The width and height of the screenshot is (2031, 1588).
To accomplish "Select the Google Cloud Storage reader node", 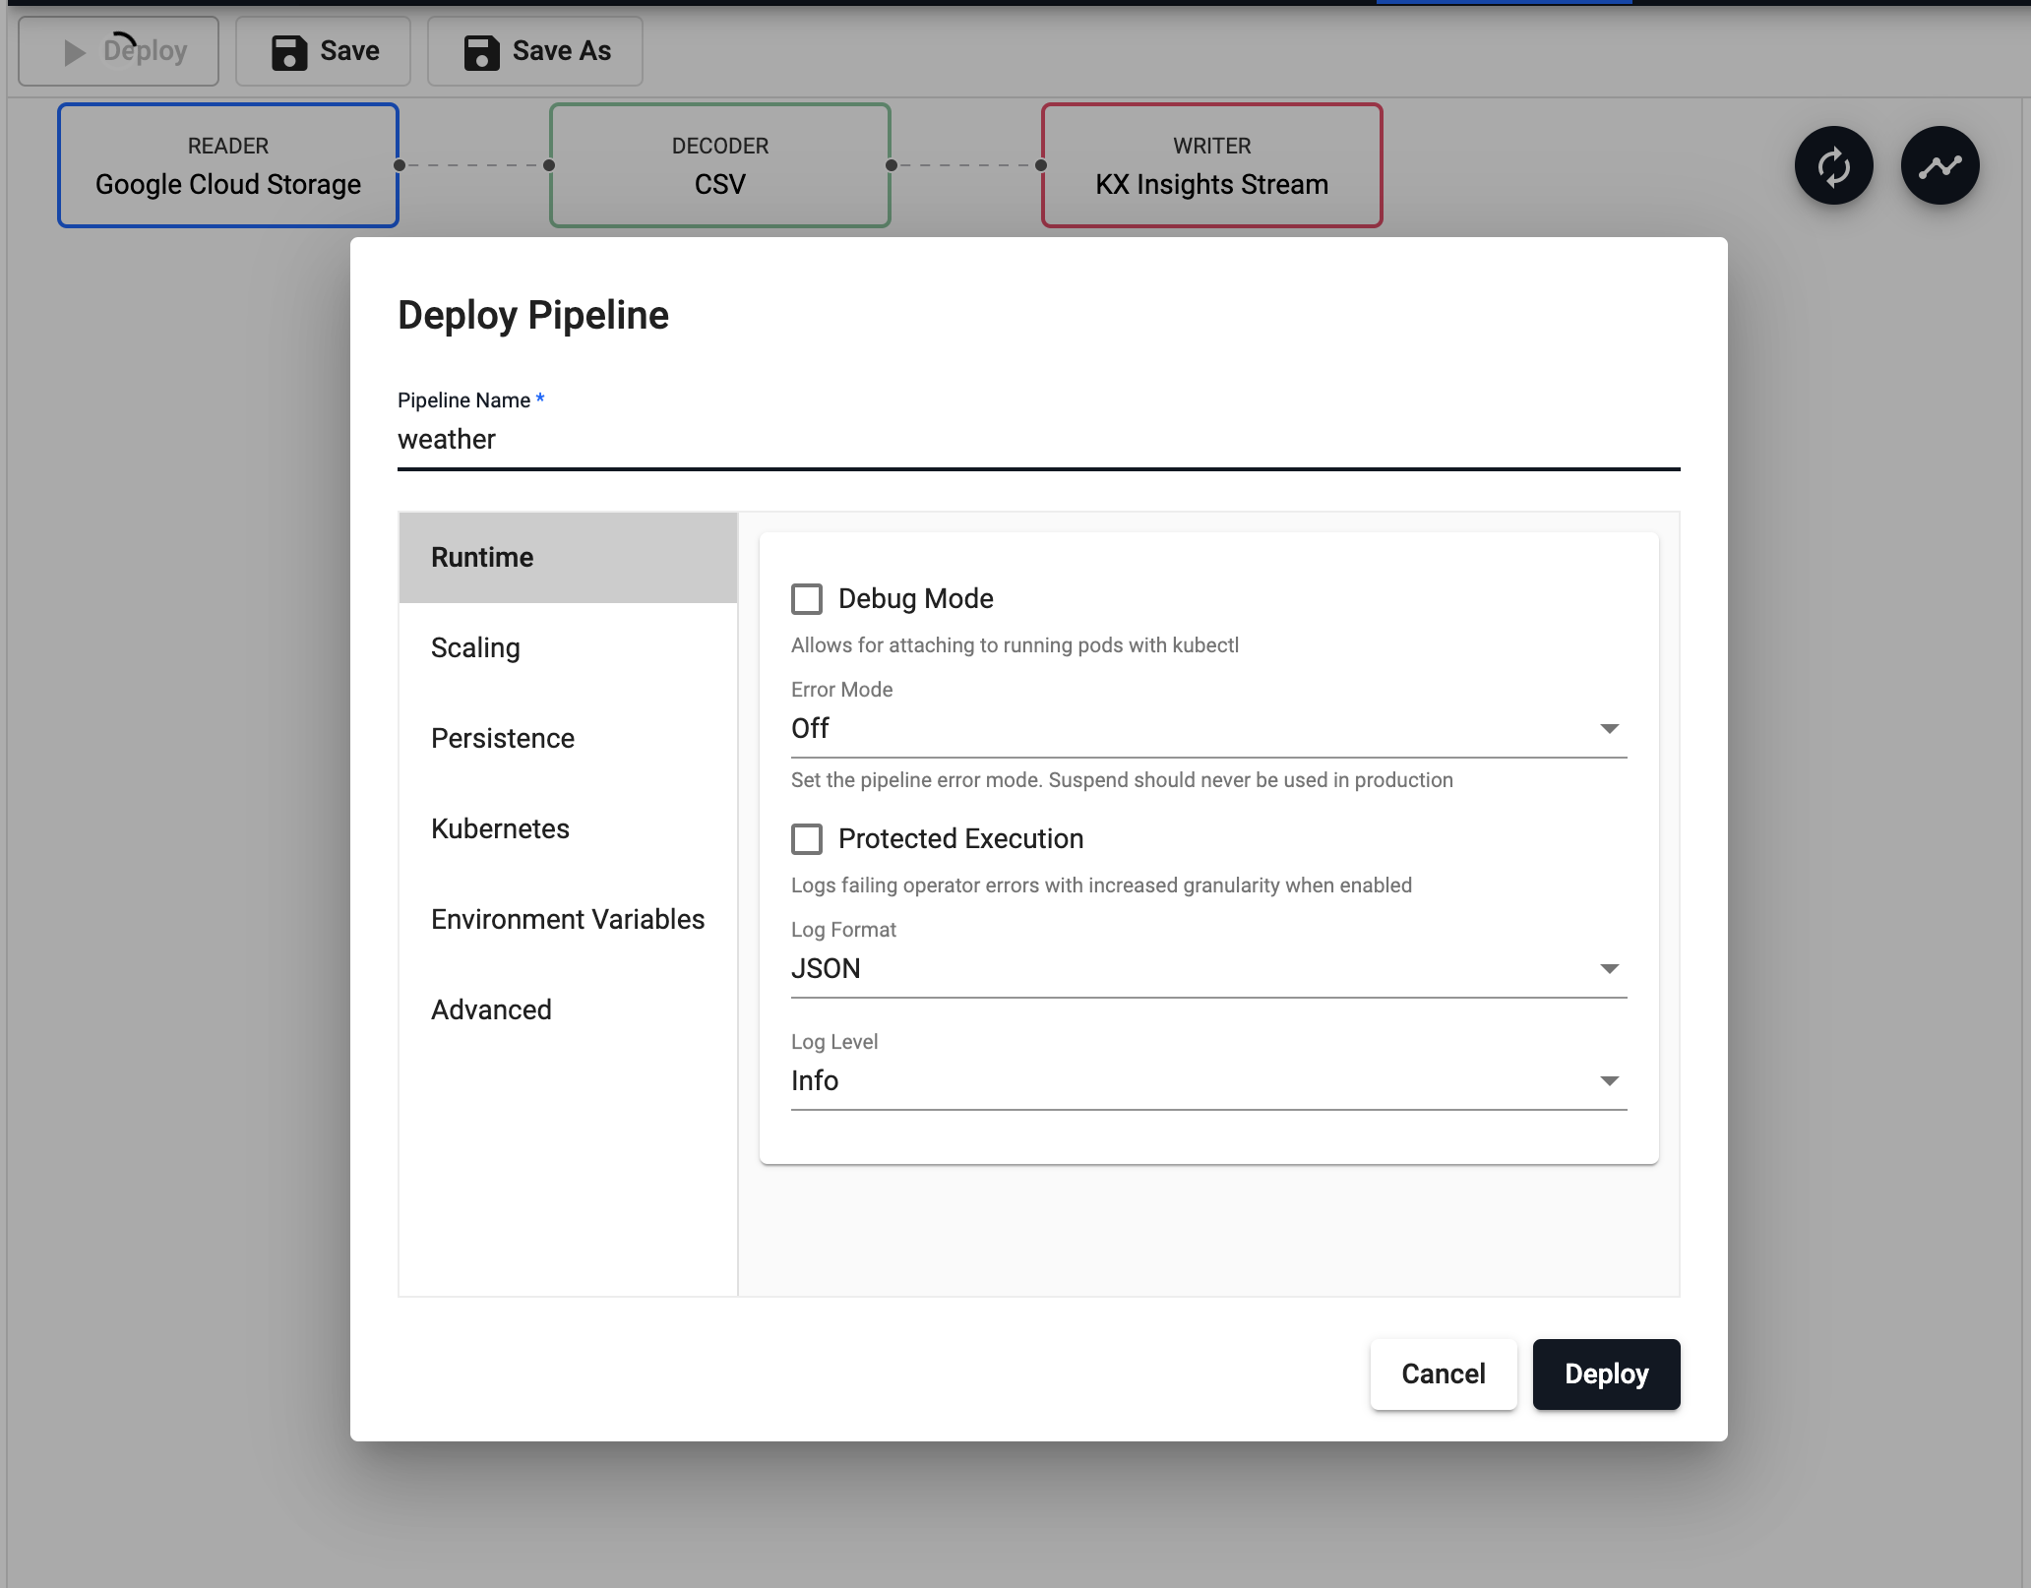I will coord(228,165).
